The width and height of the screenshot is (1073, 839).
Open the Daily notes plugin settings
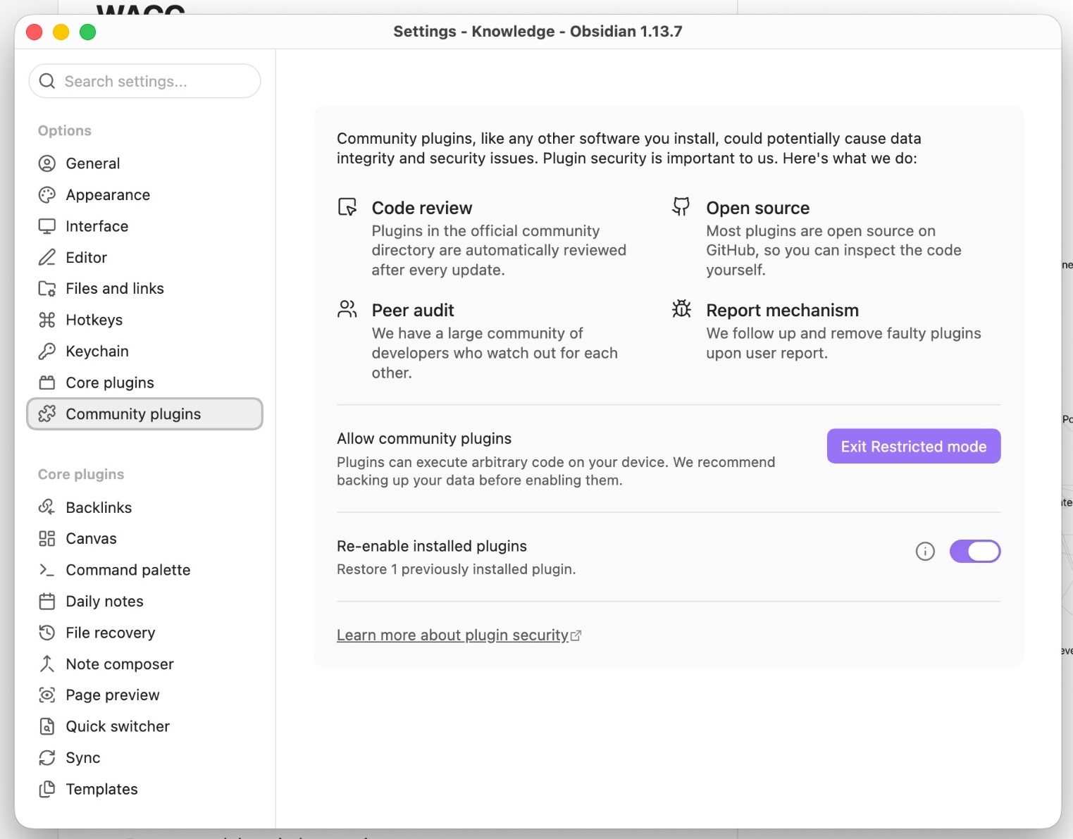tap(144, 602)
